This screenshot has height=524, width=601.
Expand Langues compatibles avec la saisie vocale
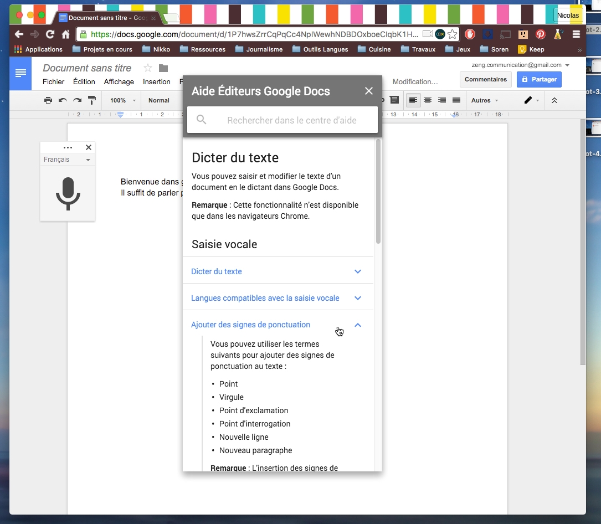click(278, 298)
